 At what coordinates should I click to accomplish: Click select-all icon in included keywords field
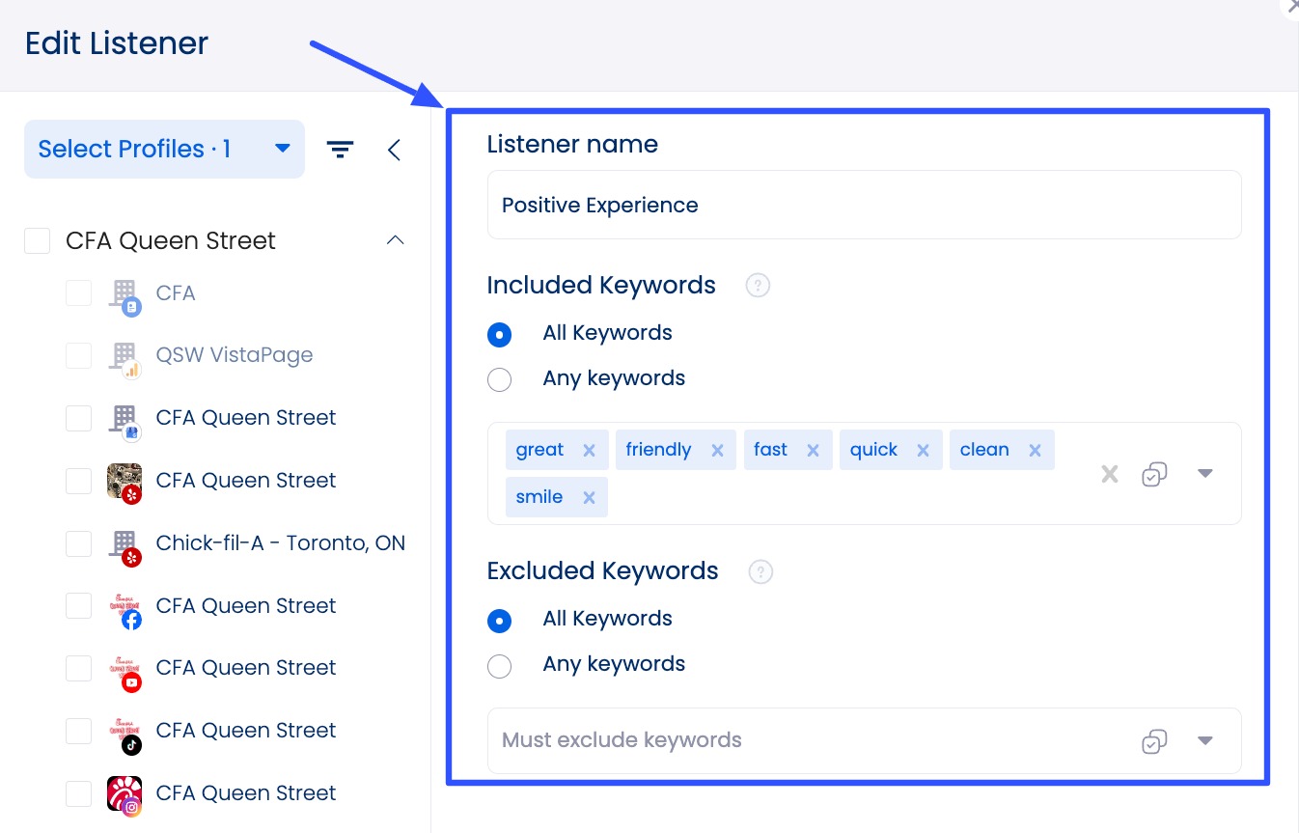click(1154, 474)
